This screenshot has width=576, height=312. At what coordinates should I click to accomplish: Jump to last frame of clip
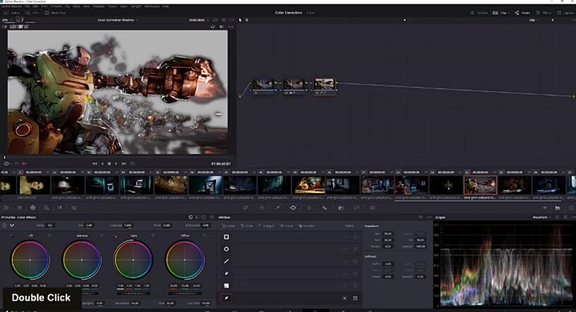pyautogui.click(x=124, y=163)
